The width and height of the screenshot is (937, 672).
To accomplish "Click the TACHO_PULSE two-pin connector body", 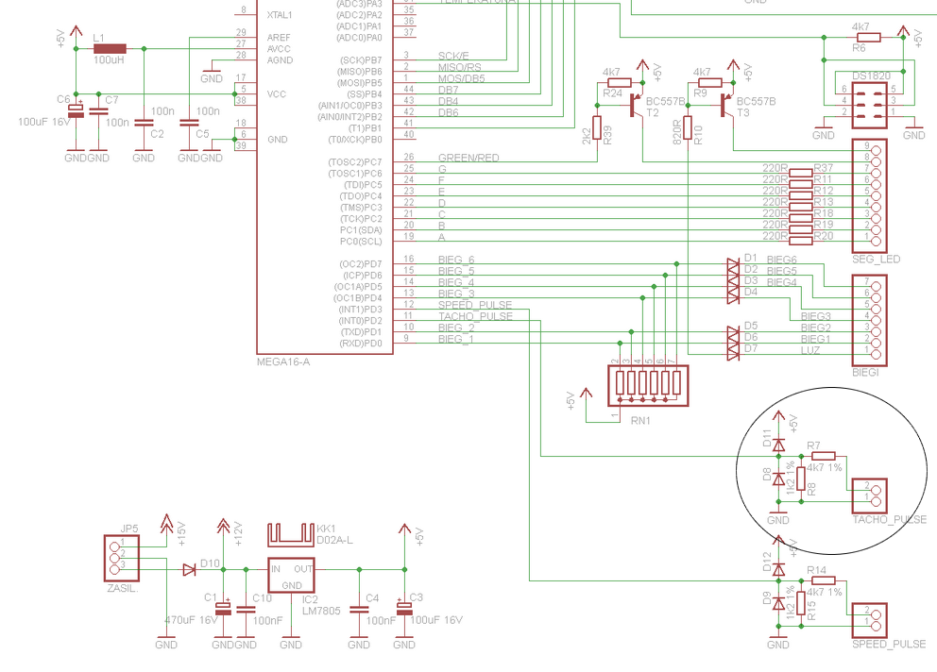I will tap(869, 496).
